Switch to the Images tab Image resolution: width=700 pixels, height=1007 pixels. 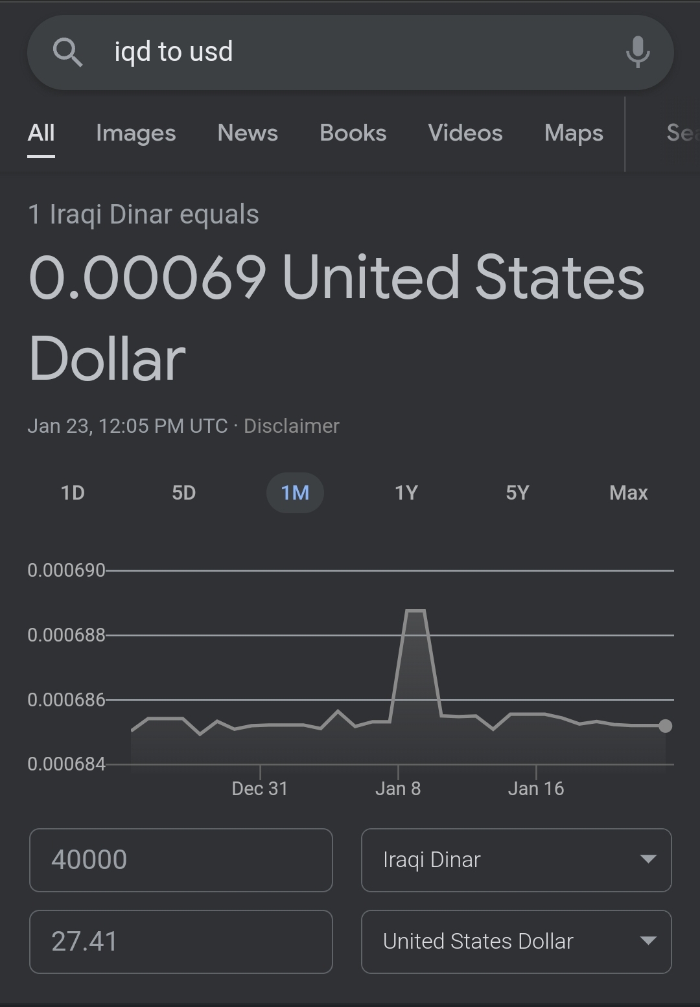pos(135,133)
